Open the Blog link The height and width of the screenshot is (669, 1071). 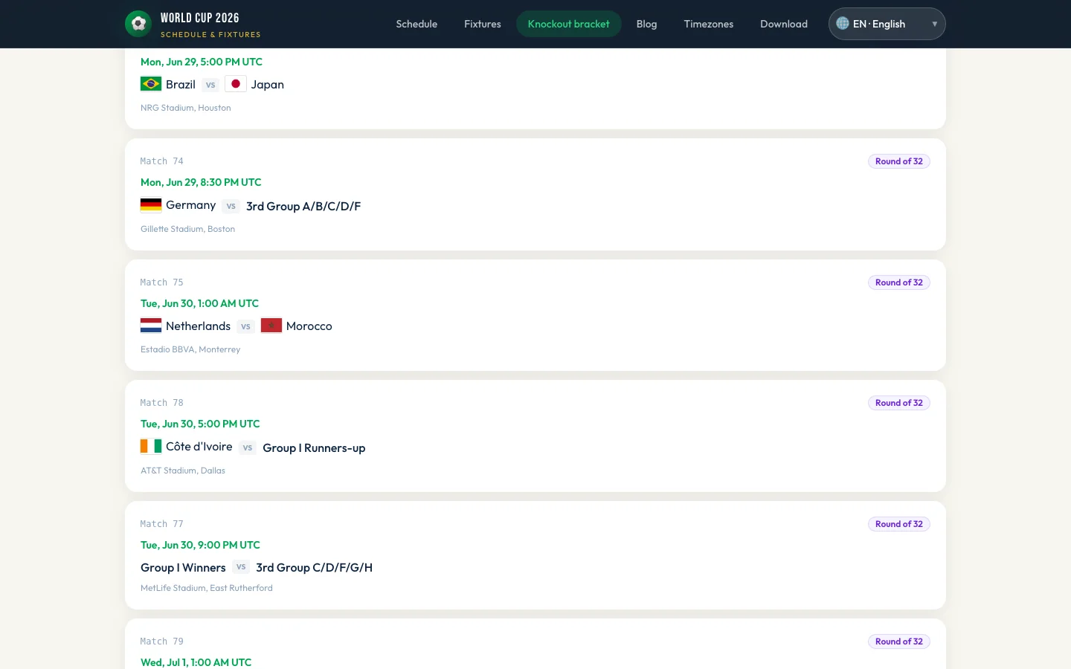pyautogui.click(x=647, y=24)
